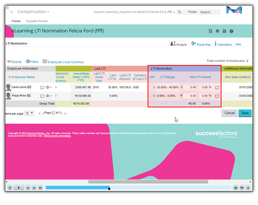Click the Home icon in top bar

pos(12,12)
